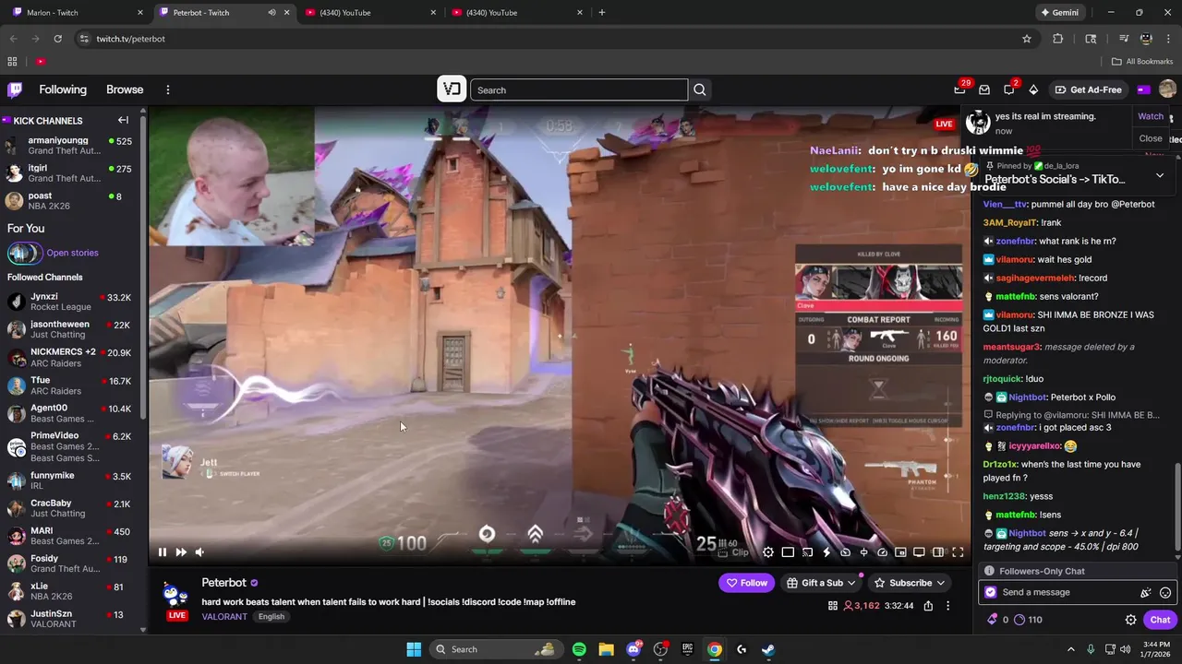Go to Following tab
Screen dimensions: 1182x664
[63, 89]
